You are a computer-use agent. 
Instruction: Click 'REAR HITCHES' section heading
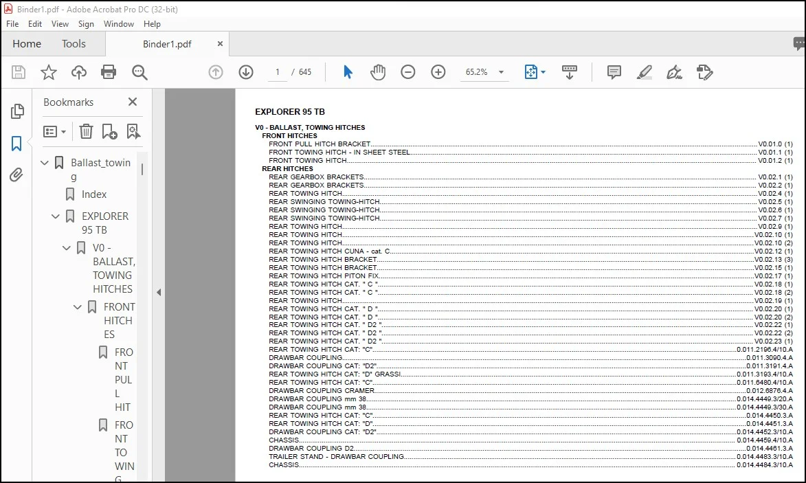click(x=287, y=168)
